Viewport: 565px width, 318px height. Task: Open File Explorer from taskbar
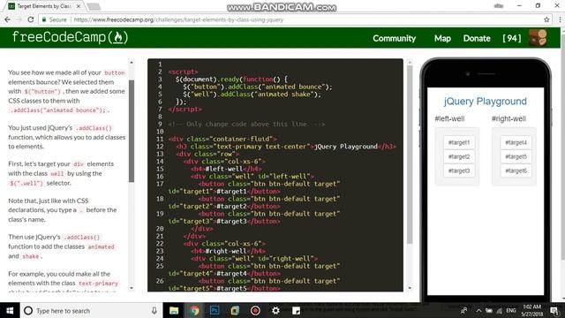click(x=174, y=310)
